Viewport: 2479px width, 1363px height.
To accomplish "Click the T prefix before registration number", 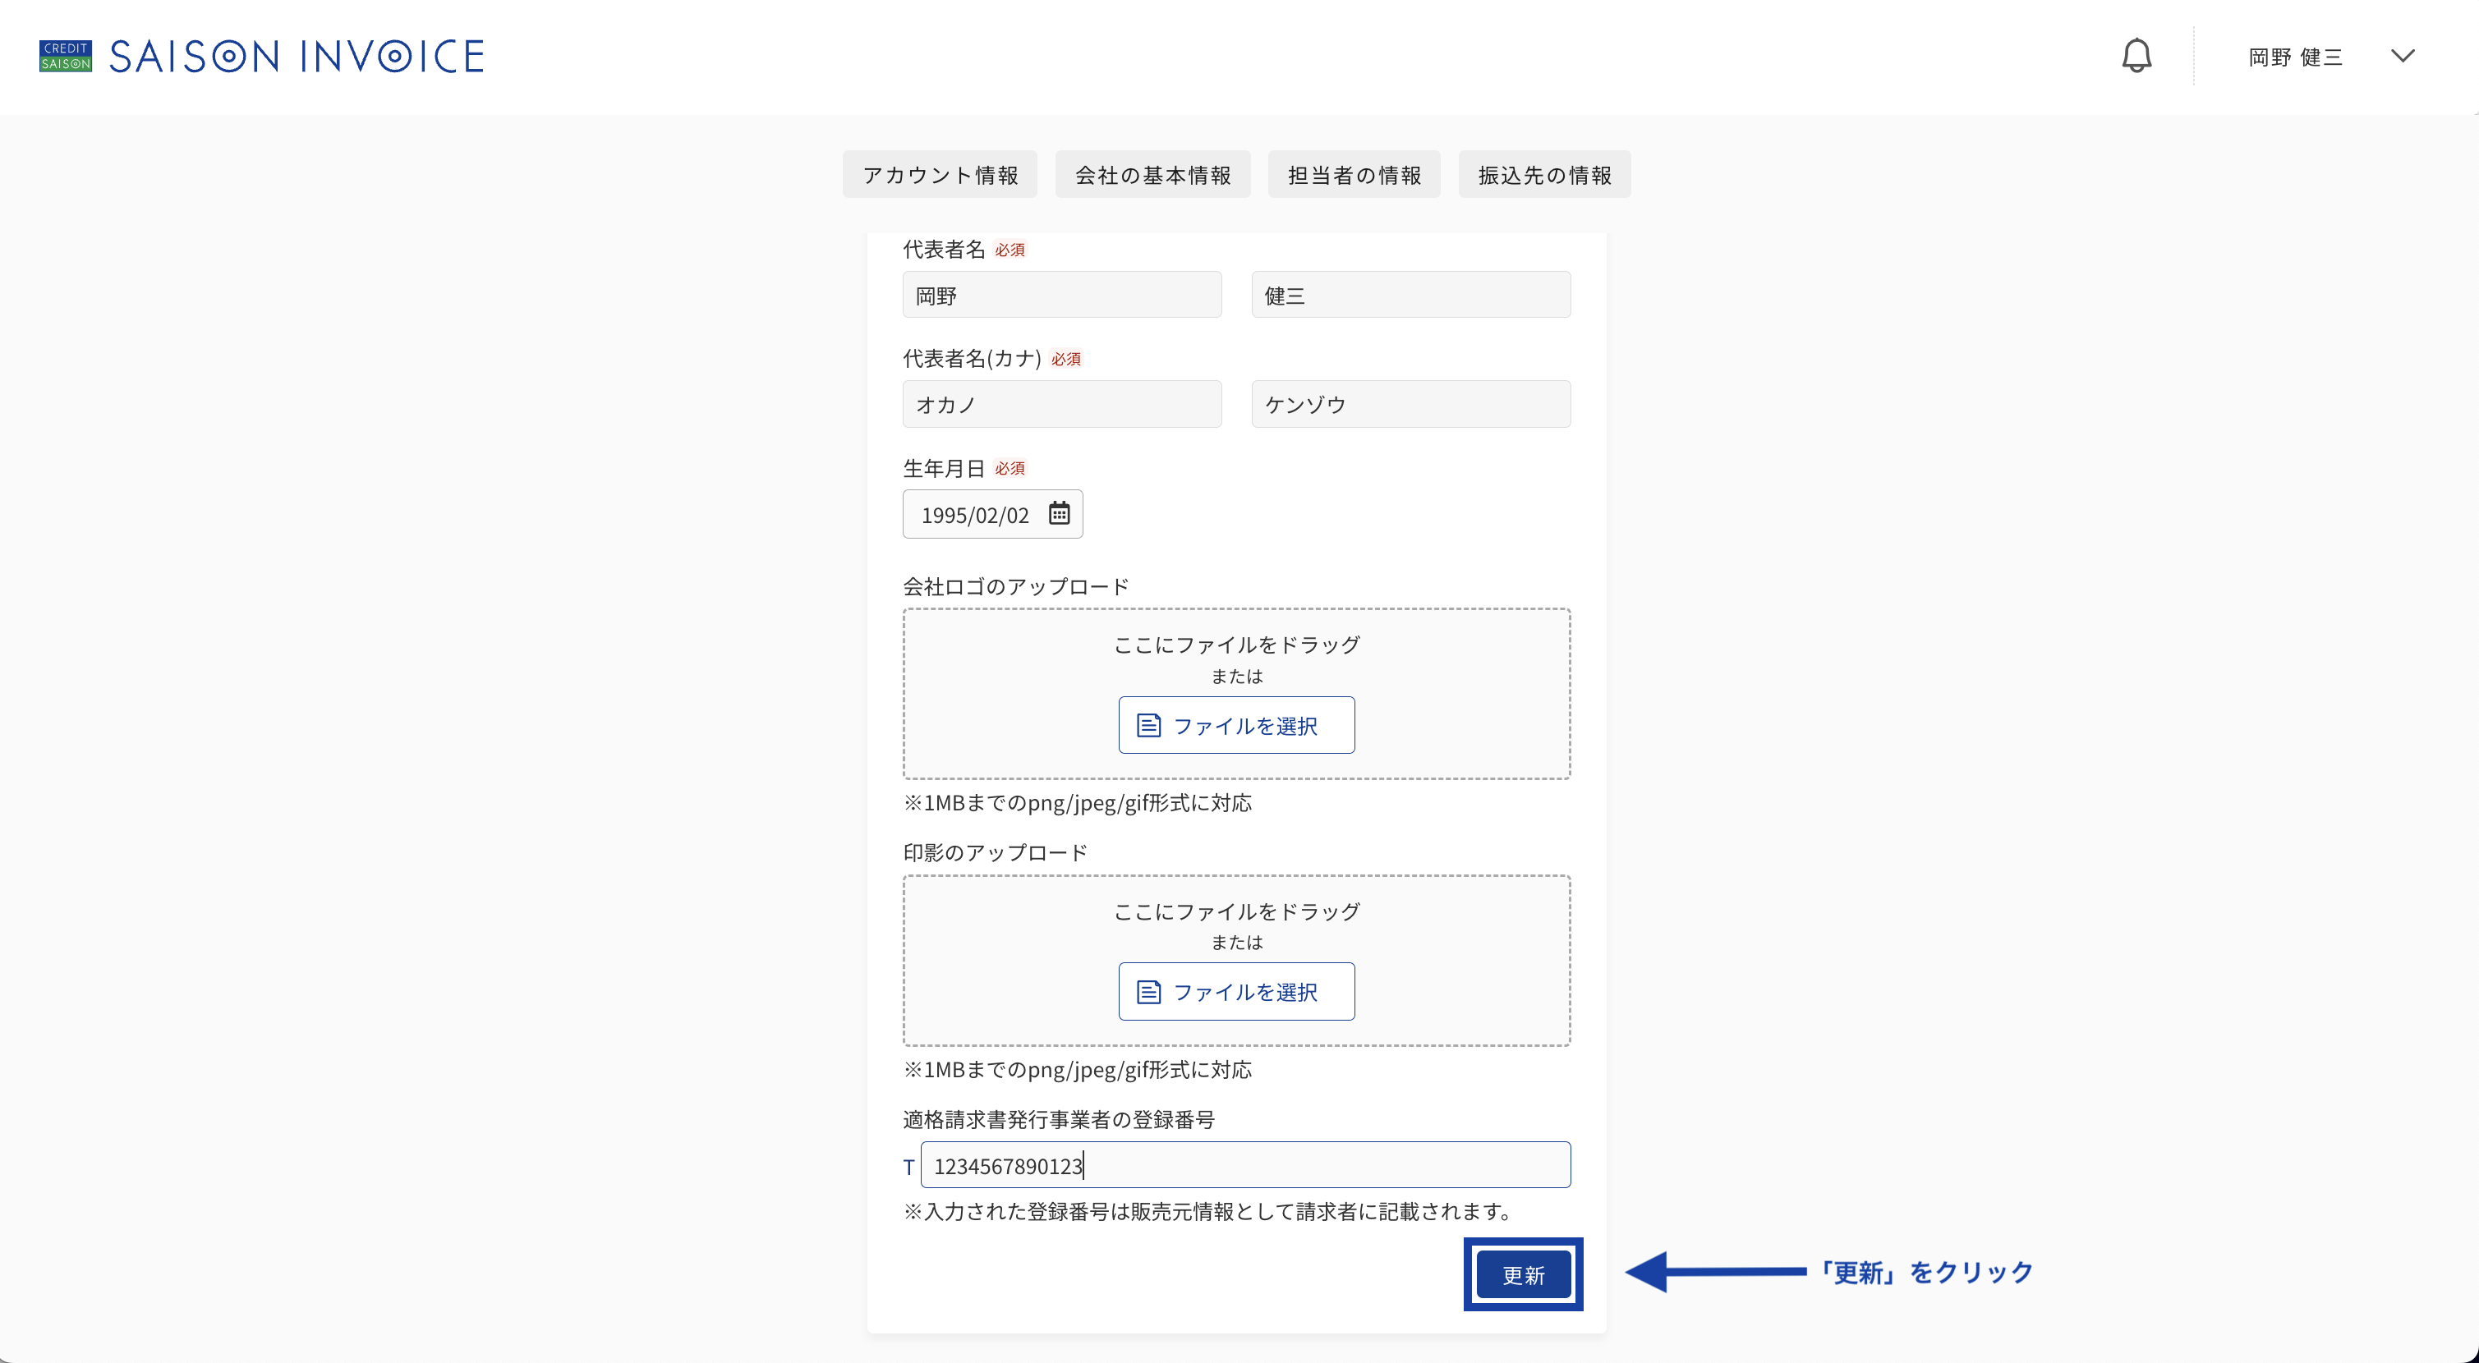I will tap(908, 1167).
